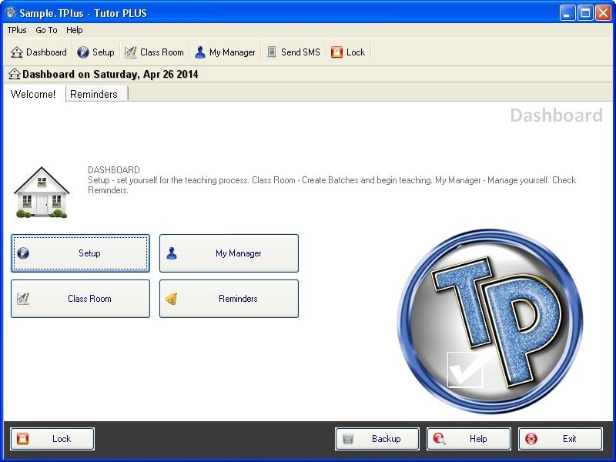The image size is (616, 462).
Task: Select the Lock toolbar label
Action: click(x=356, y=52)
